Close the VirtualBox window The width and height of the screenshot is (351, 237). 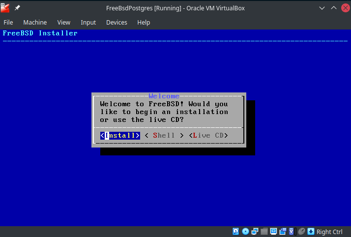click(346, 8)
